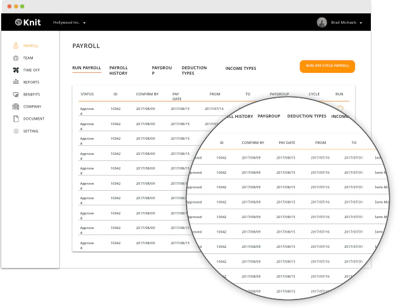Click the Cycle column header
Screen dimensions: 397x308
click(314, 94)
